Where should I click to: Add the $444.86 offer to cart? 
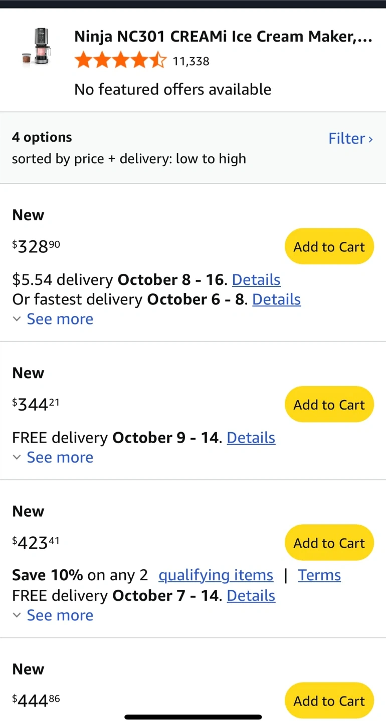coord(329,700)
